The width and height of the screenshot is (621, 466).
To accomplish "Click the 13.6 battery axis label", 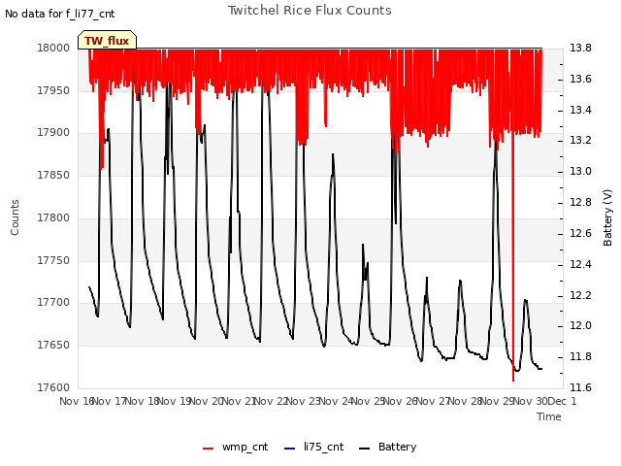I will tap(580, 79).
